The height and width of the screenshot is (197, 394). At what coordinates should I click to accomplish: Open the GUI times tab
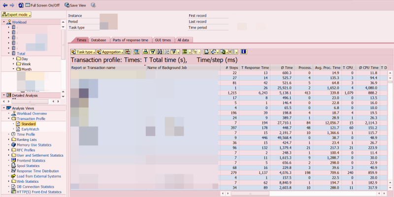pyautogui.click(x=163, y=40)
